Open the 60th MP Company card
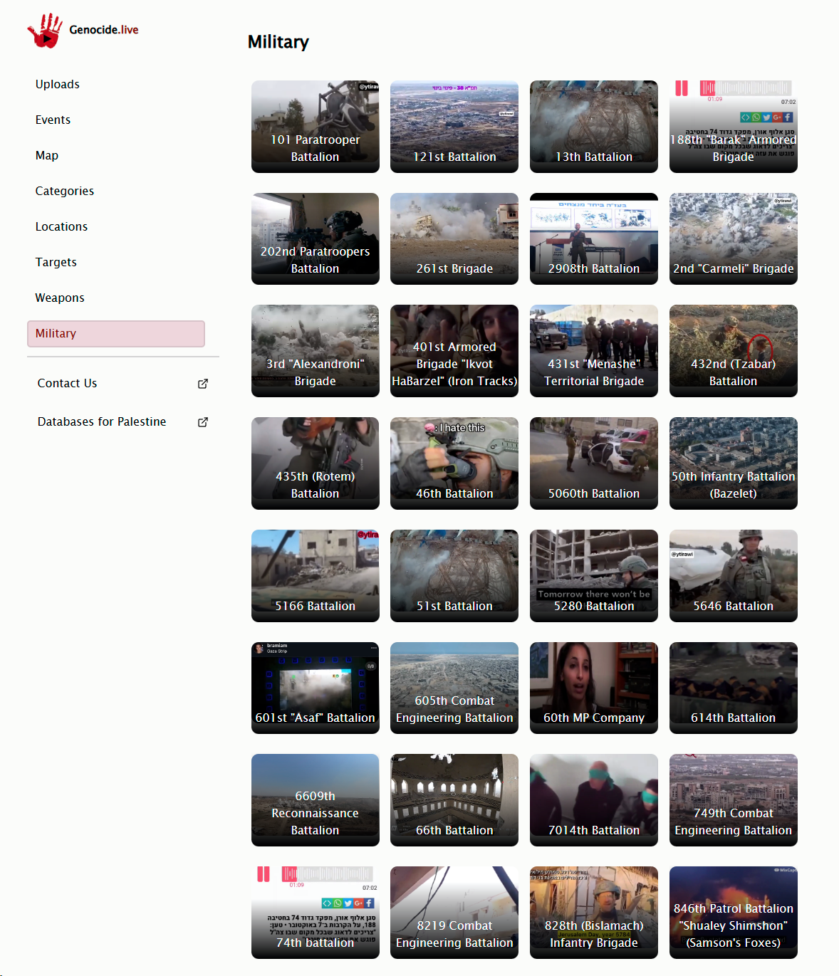Screen dimensions: 839x976 coord(594,688)
